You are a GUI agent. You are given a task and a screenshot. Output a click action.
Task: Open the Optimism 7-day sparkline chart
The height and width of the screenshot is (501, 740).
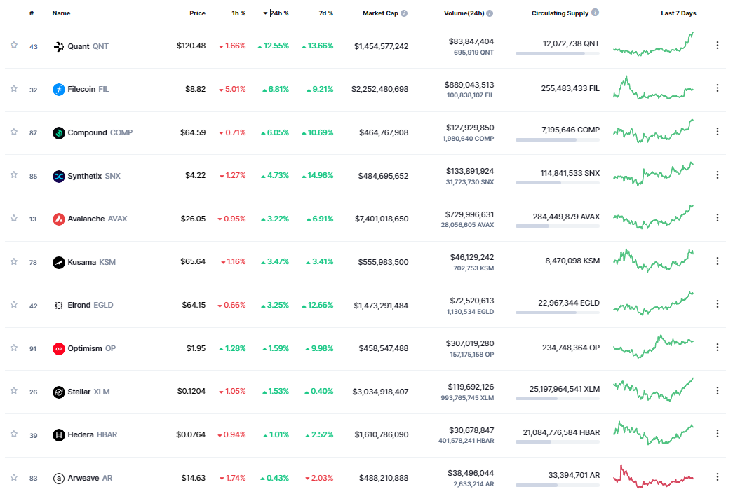[654, 346]
